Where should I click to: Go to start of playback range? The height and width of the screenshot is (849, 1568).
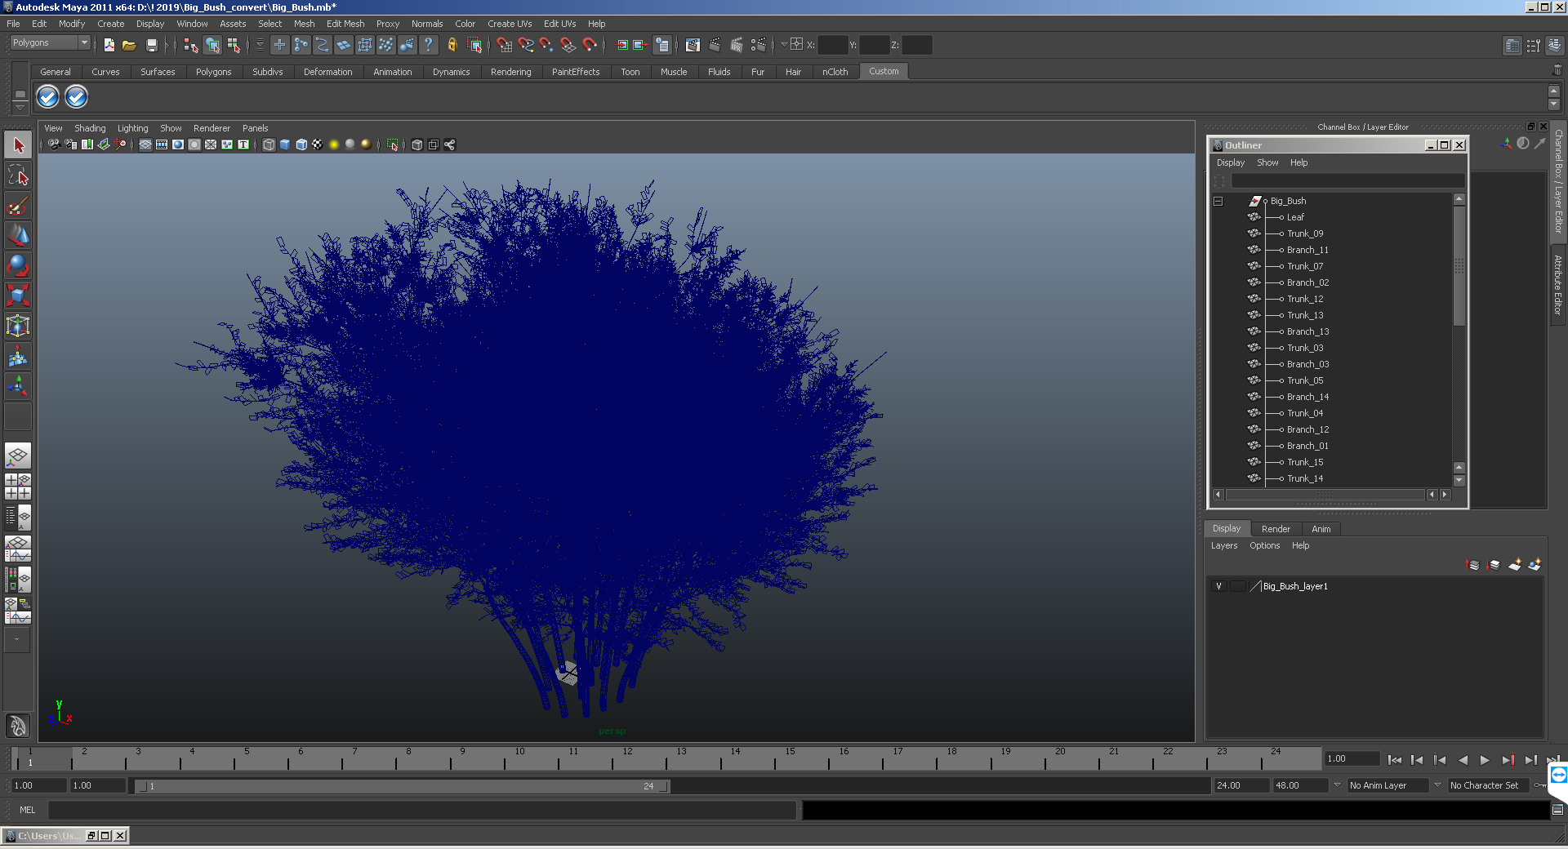(1395, 760)
